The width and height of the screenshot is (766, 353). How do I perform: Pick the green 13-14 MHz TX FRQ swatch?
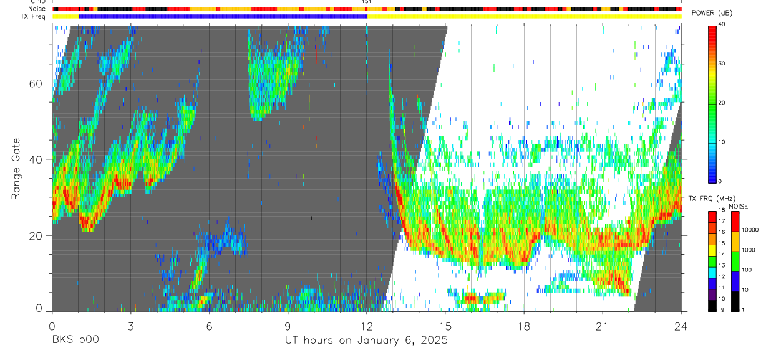712,261
